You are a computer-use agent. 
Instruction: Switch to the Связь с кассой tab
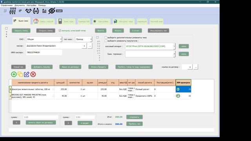coord(44,21)
